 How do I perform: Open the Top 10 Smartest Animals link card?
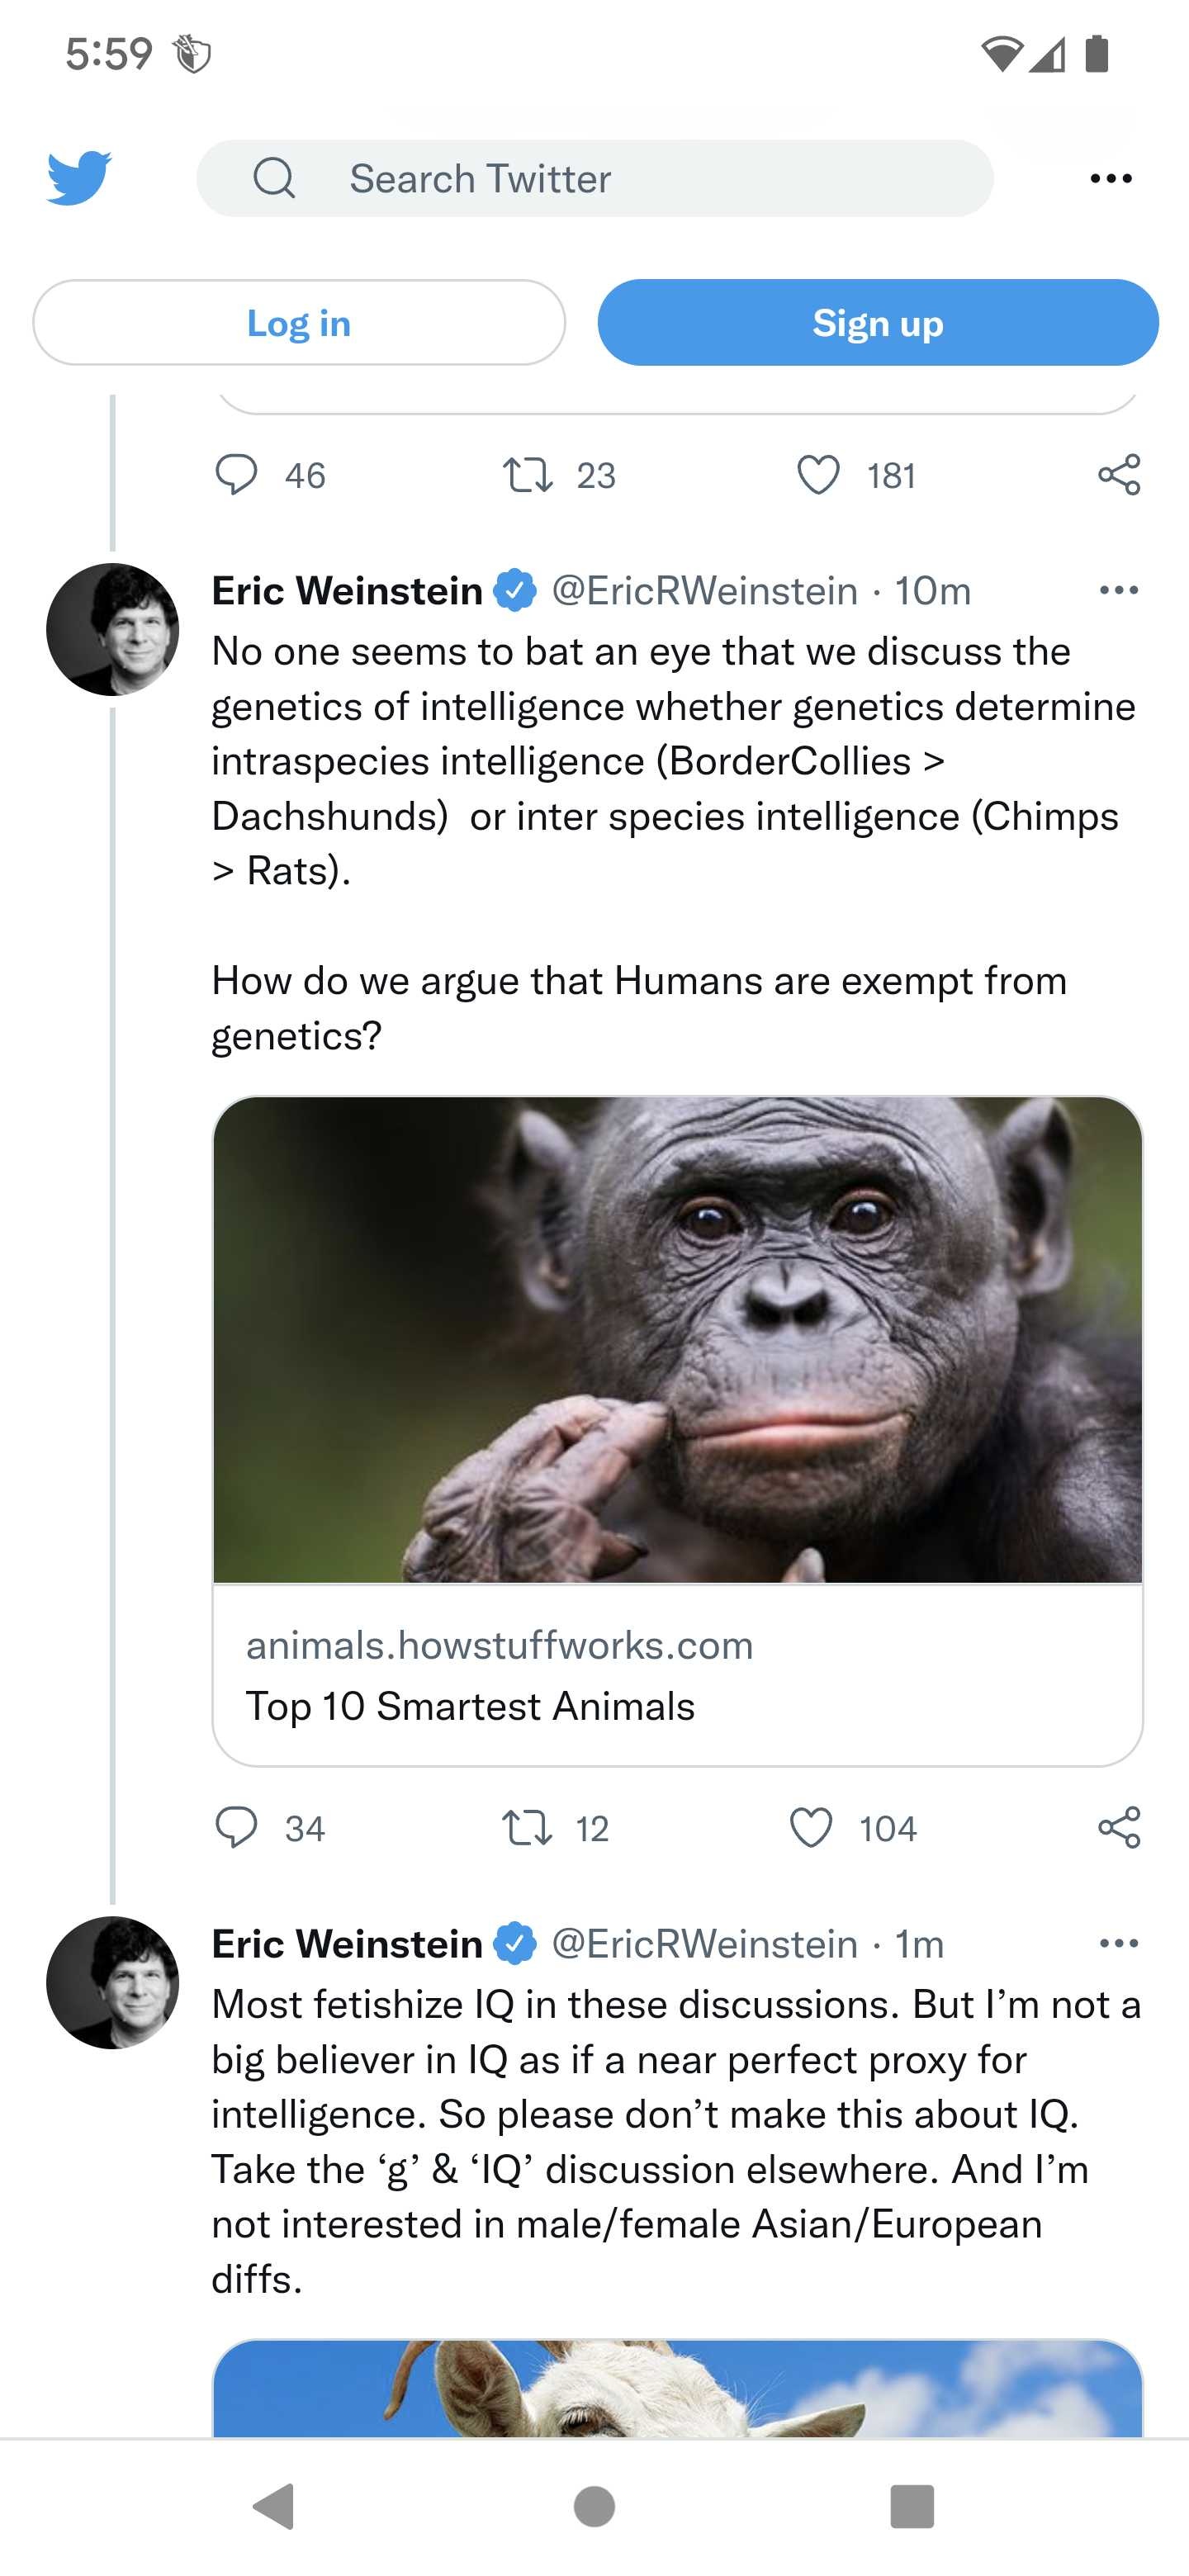coord(678,1431)
